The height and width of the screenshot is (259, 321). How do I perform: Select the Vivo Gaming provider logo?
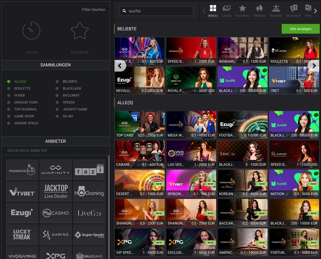click(22, 253)
